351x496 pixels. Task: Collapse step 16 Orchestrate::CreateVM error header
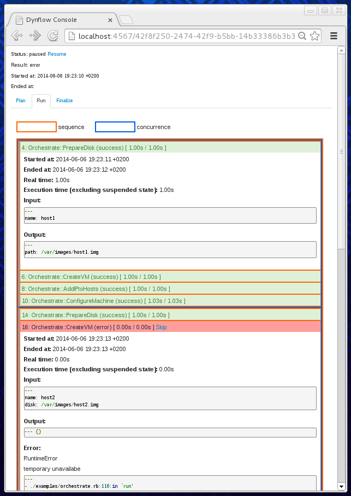click(170, 327)
